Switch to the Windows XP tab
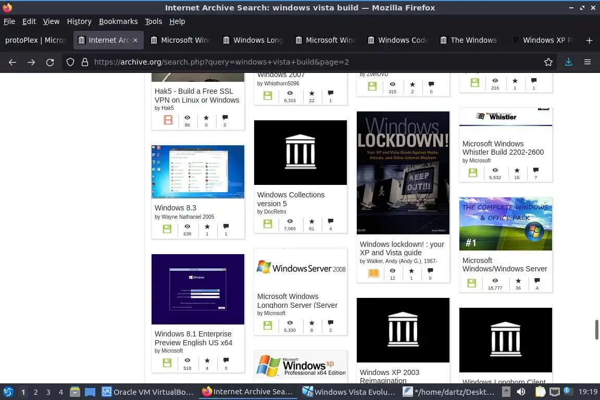 tap(543, 40)
